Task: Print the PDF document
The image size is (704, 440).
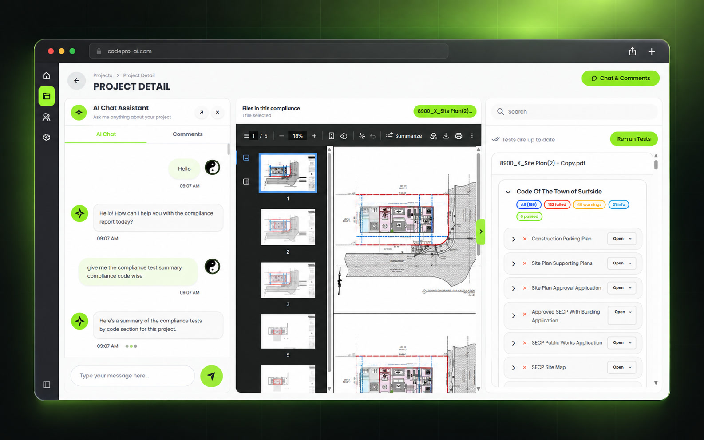Action: click(x=459, y=136)
